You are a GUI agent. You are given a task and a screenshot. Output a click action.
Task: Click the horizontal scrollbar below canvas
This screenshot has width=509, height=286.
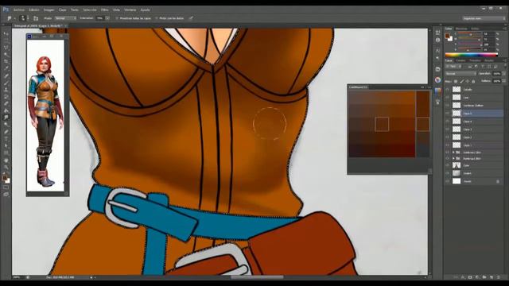click(x=257, y=277)
